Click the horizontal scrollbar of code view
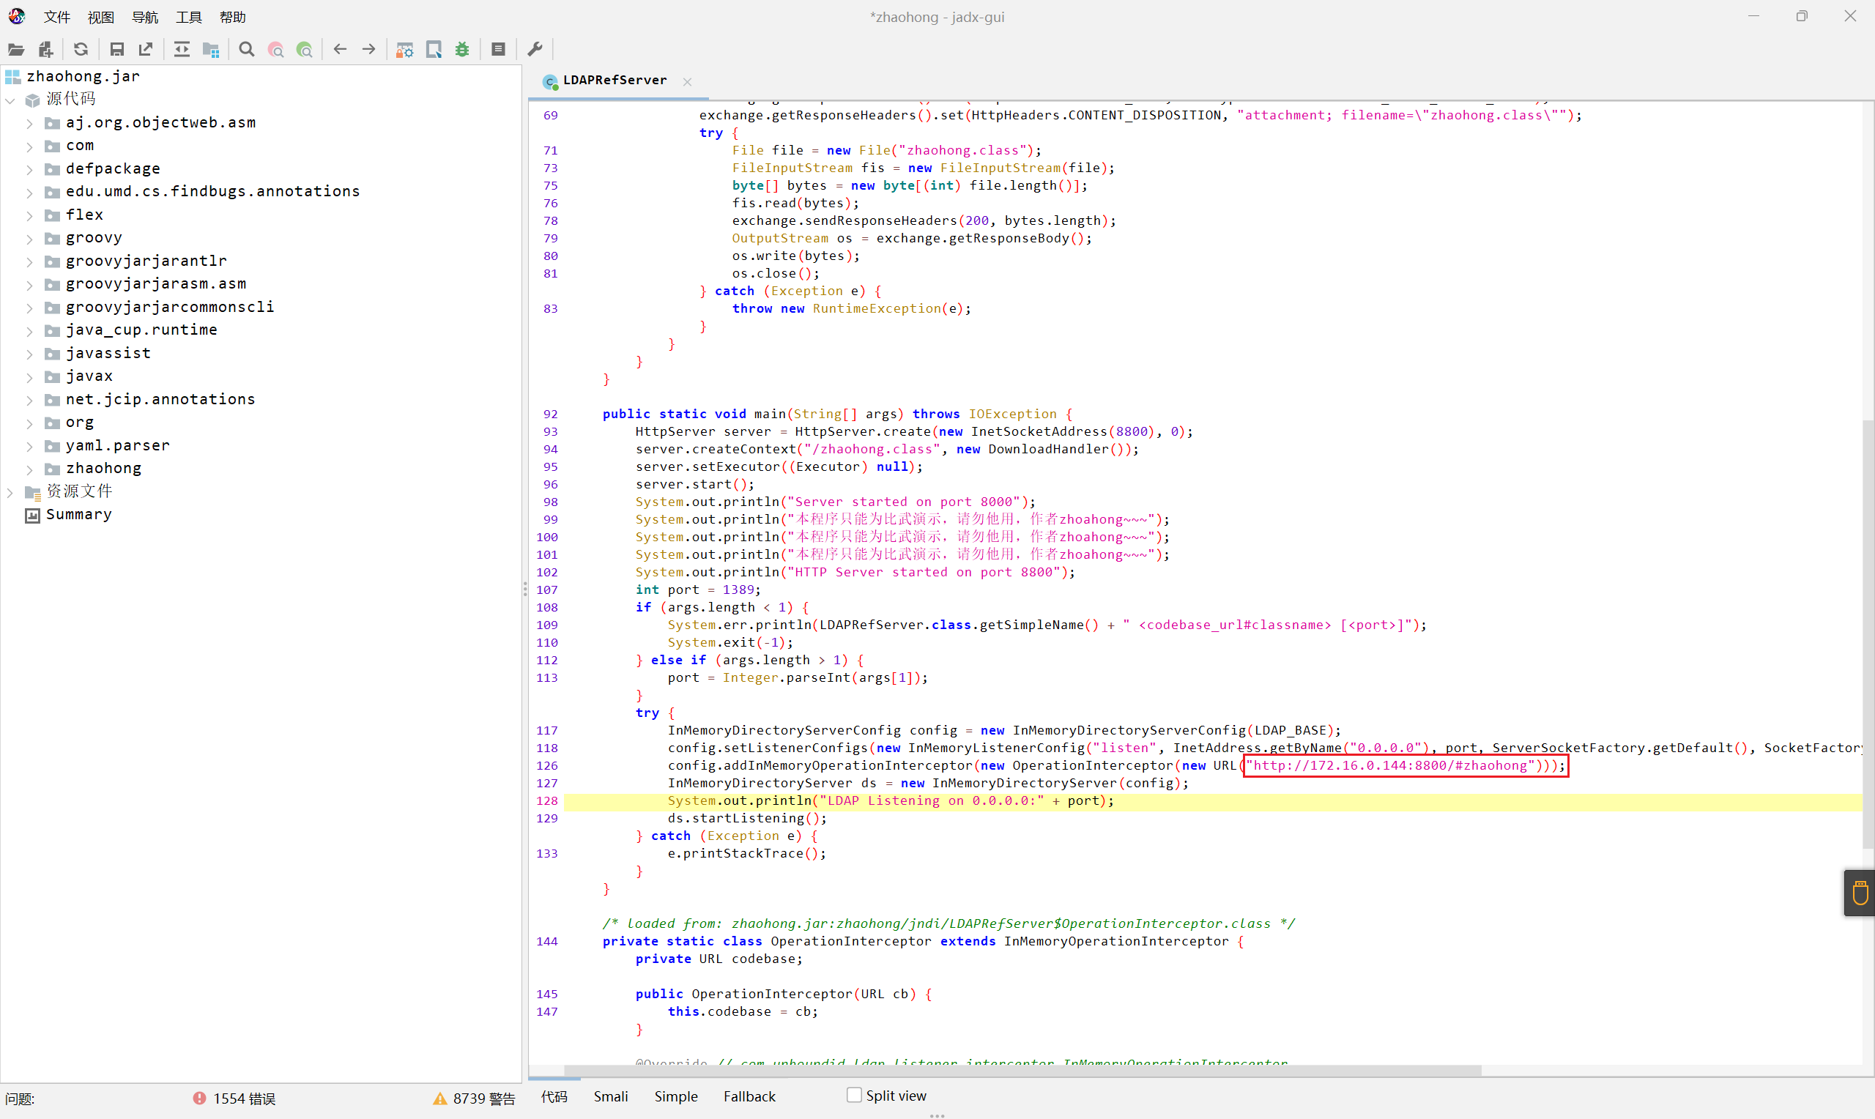 coord(1022,1070)
